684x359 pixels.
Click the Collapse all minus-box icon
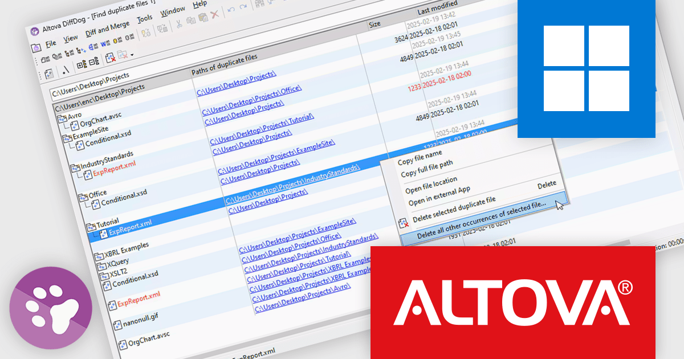[94, 62]
